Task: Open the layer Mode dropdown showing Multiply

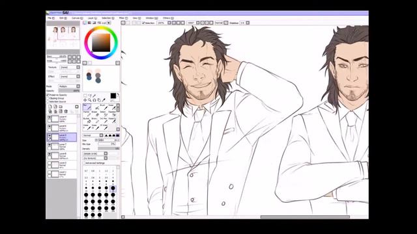Action: (69, 86)
